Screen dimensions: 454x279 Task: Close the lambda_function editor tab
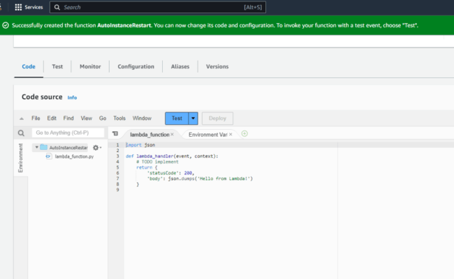coord(173,135)
